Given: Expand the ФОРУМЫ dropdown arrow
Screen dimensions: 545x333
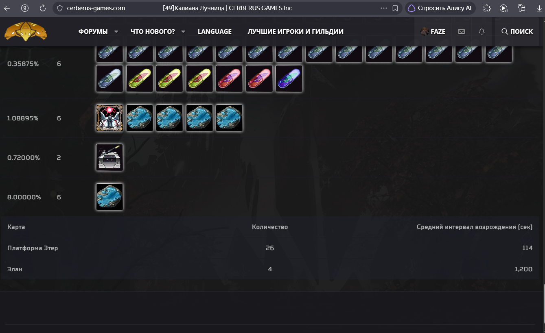Looking at the screenshot, I should pos(116,32).
